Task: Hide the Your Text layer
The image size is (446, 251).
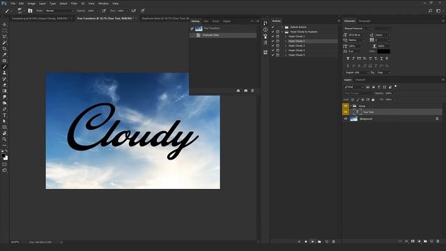Action: [346, 112]
